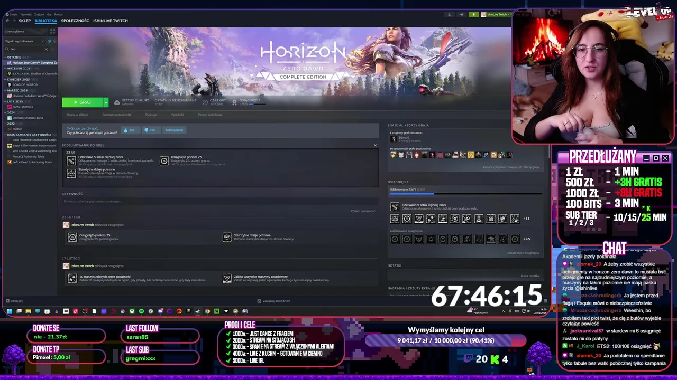The height and width of the screenshot is (380, 677).
Task: Show the +45 more locked achievements
Action: coord(526,239)
